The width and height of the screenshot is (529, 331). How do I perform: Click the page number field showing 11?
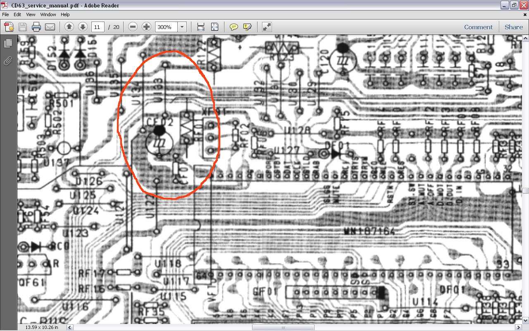point(98,27)
